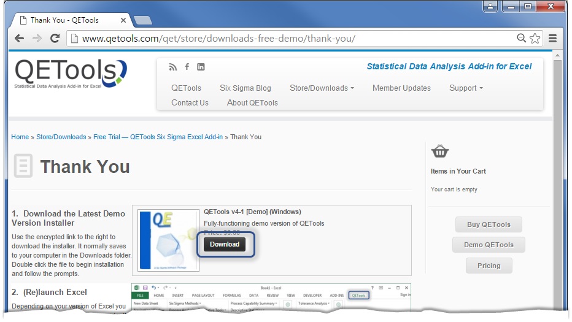
Task: Click the Pricing button
Action: 489,266
